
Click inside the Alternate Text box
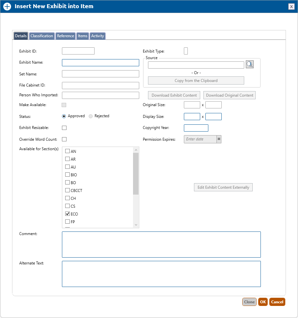(x=161, y=274)
